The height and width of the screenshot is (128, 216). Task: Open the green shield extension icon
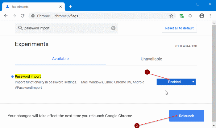[181, 16]
